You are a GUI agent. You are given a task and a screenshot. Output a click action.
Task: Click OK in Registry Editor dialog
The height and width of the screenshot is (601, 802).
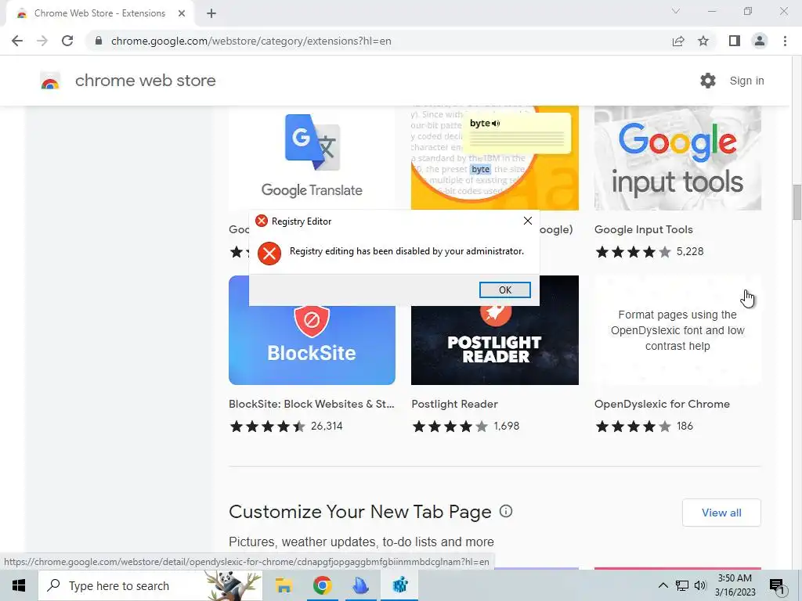505,290
